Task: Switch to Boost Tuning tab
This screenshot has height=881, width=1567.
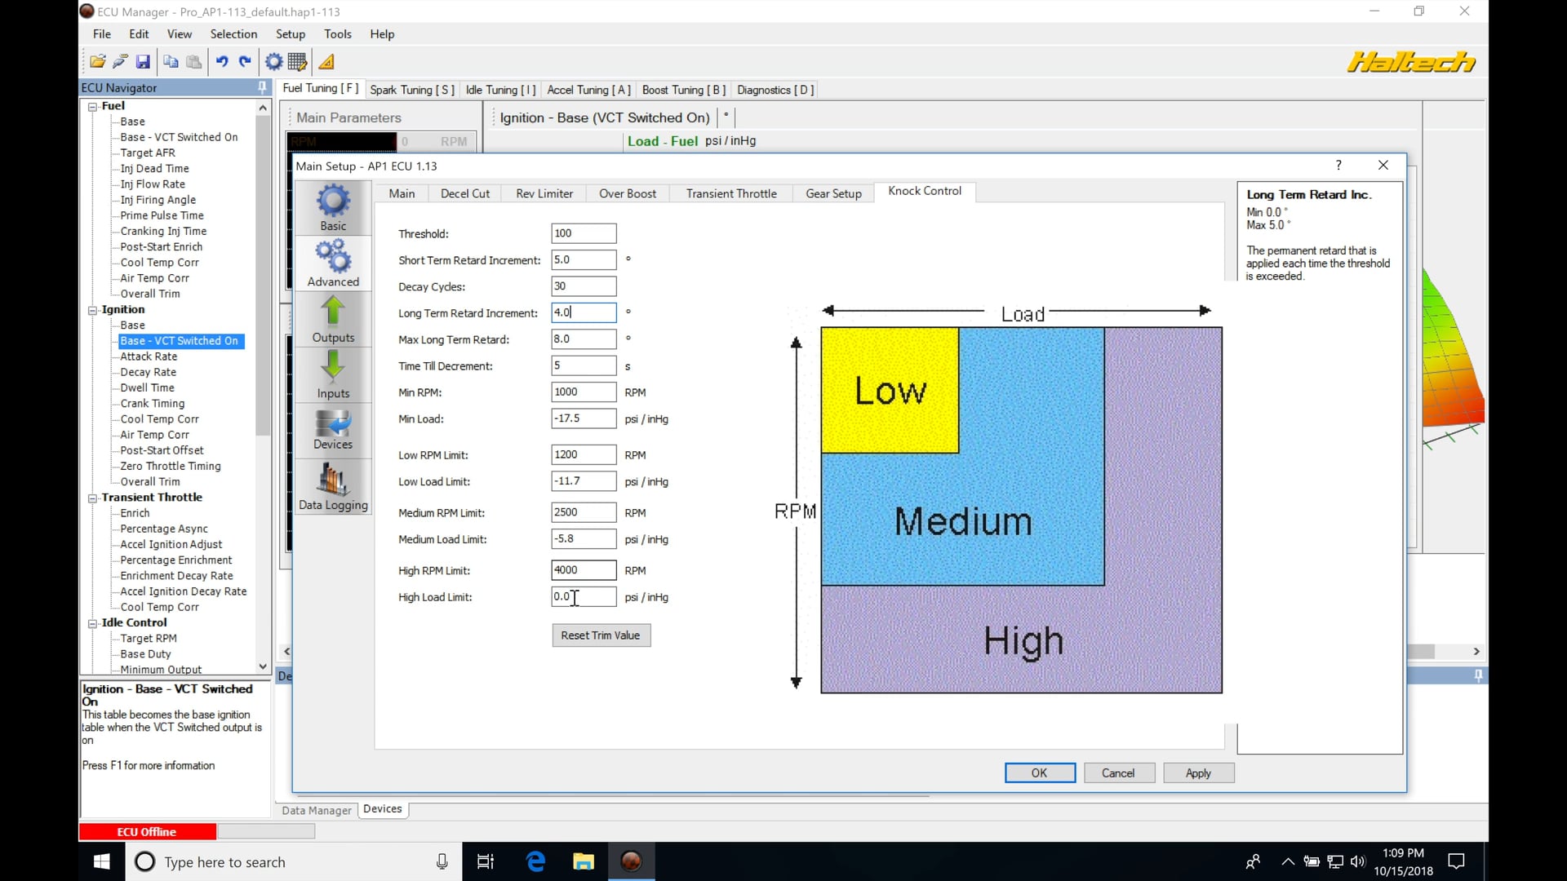Action: [683, 90]
